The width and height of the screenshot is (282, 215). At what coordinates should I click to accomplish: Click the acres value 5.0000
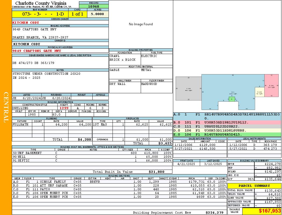coord(98,14)
